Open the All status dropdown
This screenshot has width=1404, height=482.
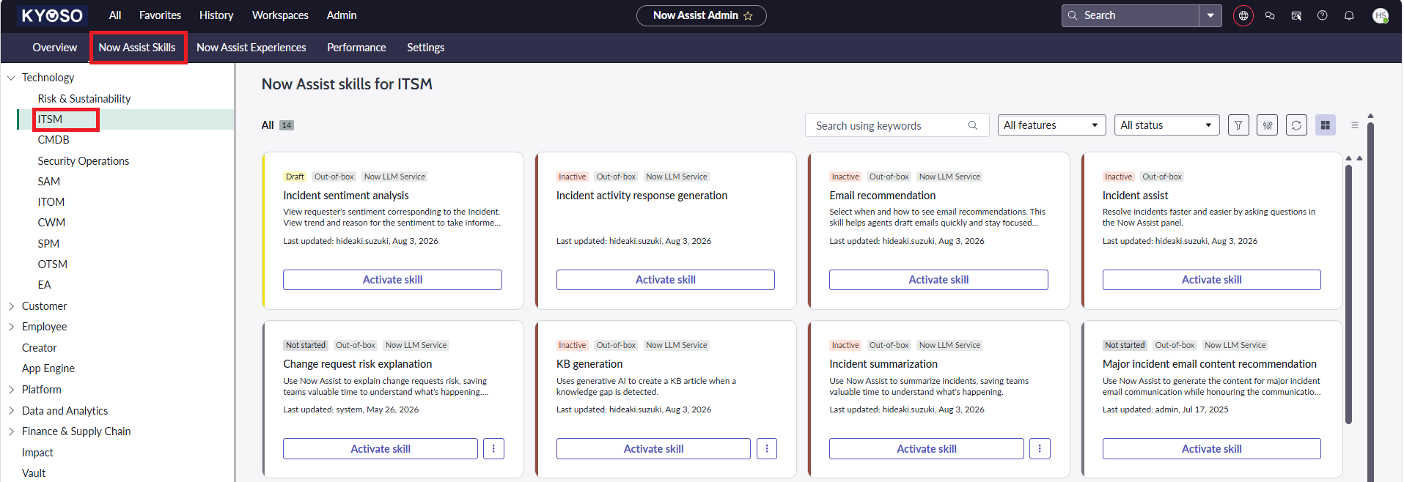pyautogui.click(x=1166, y=125)
